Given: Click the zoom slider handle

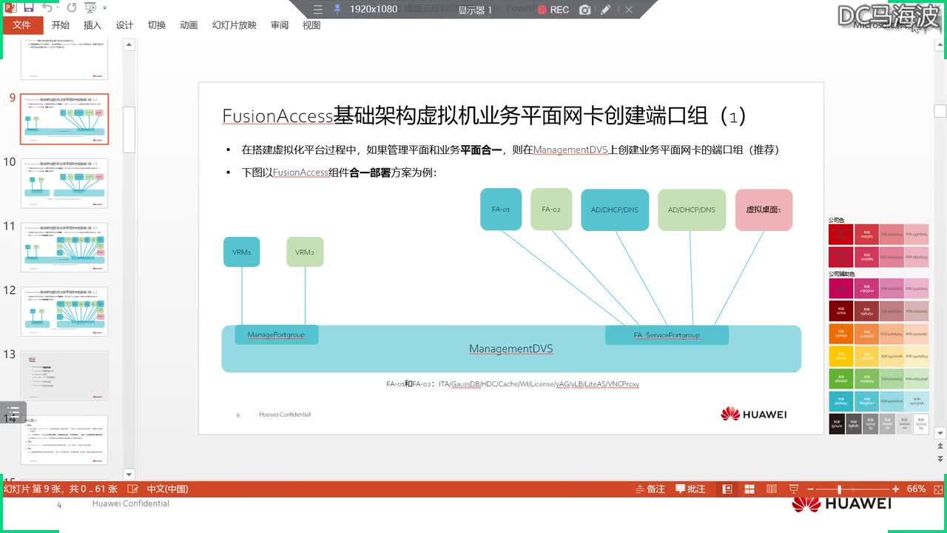Looking at the screenshot, I should [839, 489].
